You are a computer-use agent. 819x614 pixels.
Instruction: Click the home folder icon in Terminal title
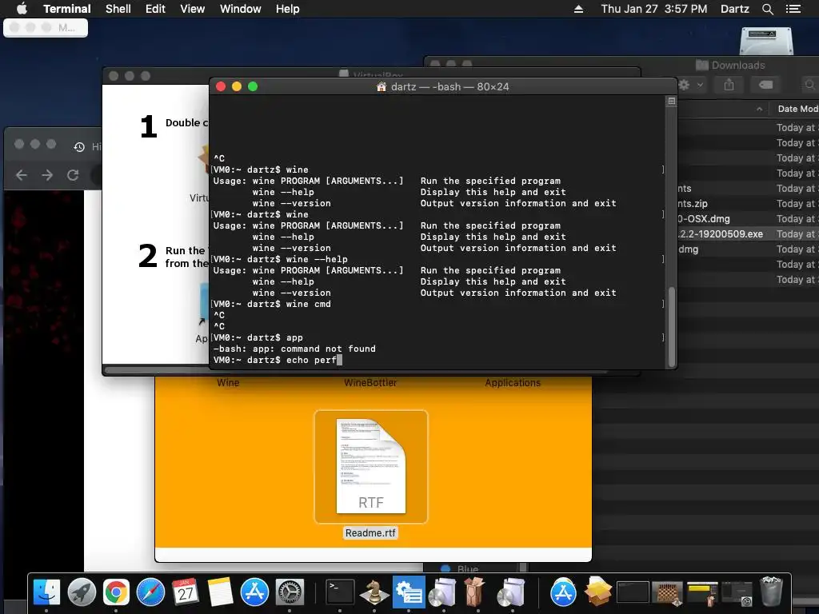pos(382,86)
